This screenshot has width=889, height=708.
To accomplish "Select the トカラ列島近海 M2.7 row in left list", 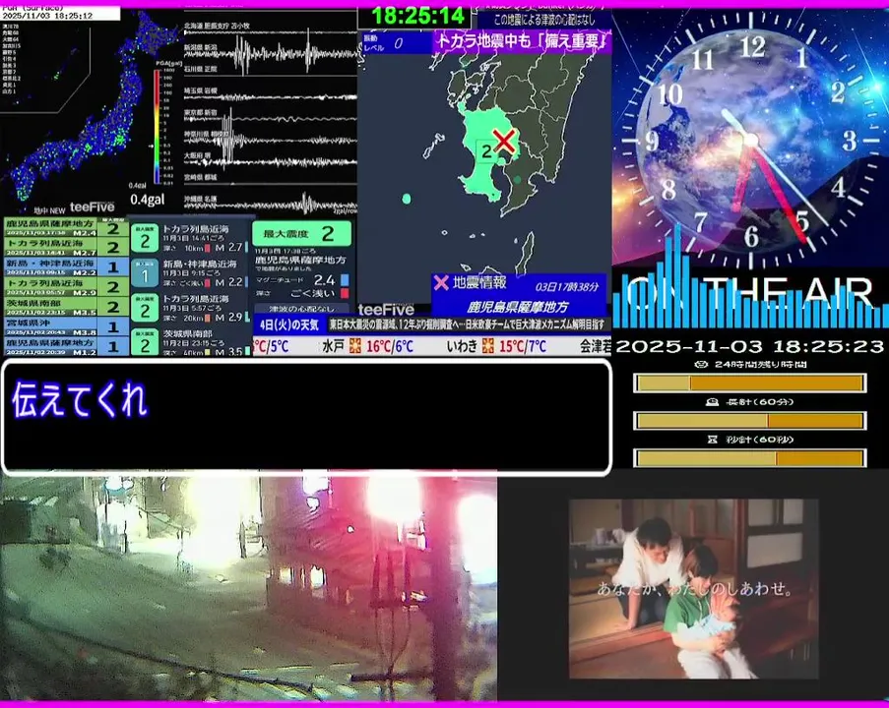I will point(66,247).
